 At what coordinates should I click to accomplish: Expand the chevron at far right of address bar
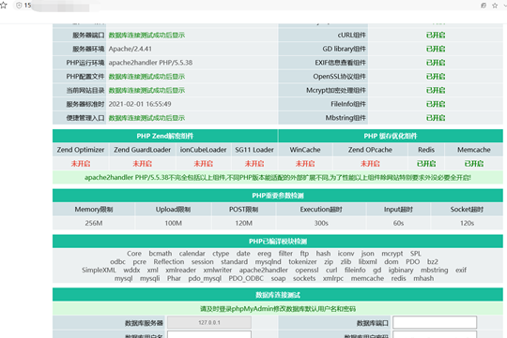tap(505, 6)
